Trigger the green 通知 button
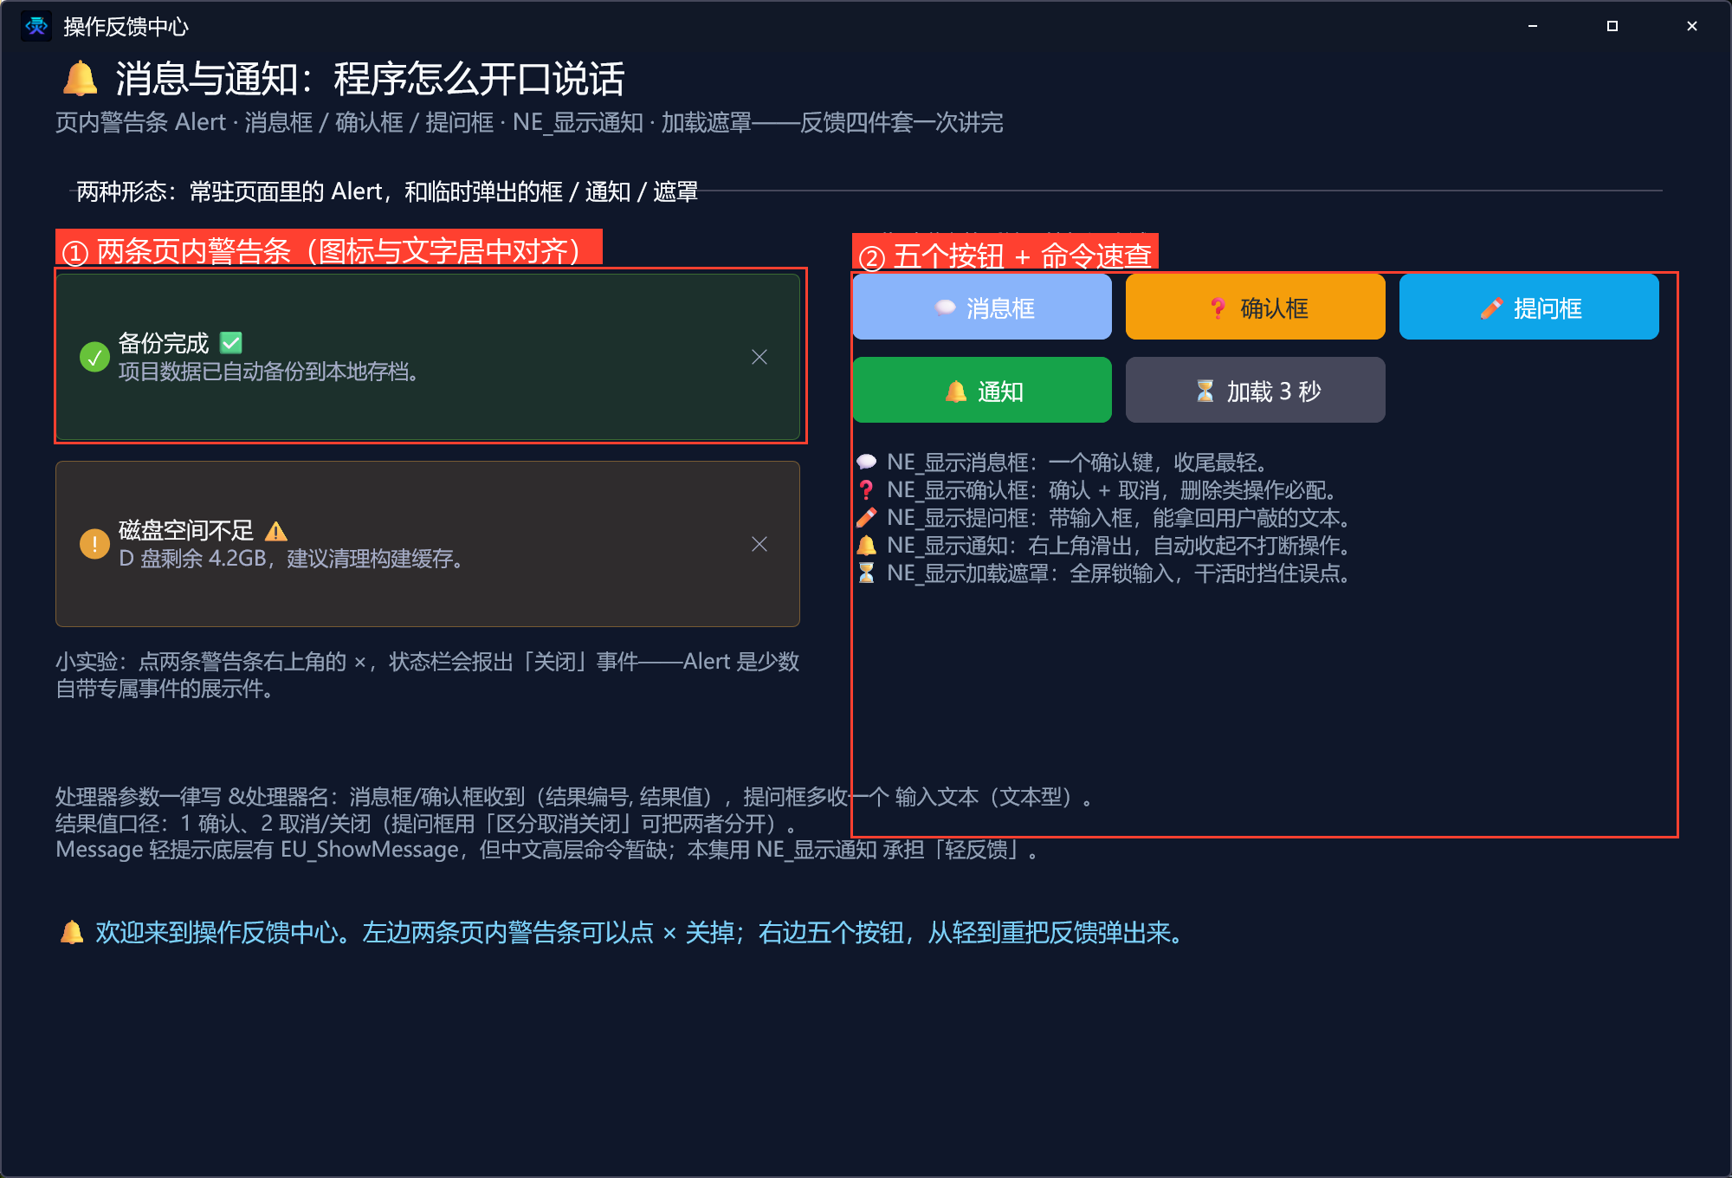Screen dimensions: 1732x1178 (982, 391)
